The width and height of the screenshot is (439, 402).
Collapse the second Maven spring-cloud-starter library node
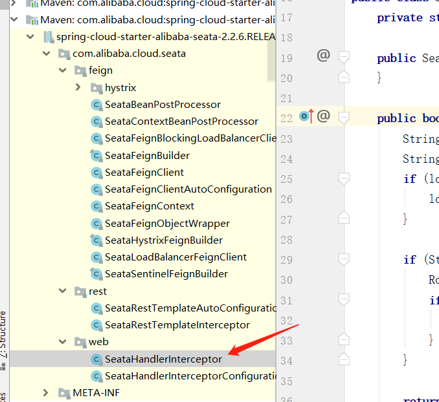14,19
